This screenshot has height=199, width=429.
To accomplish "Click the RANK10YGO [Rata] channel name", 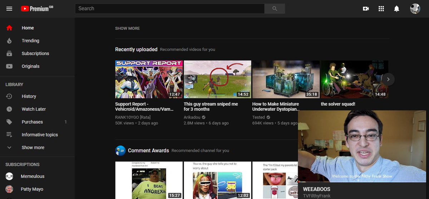I will pyautogui.click(x=133, y=117).
